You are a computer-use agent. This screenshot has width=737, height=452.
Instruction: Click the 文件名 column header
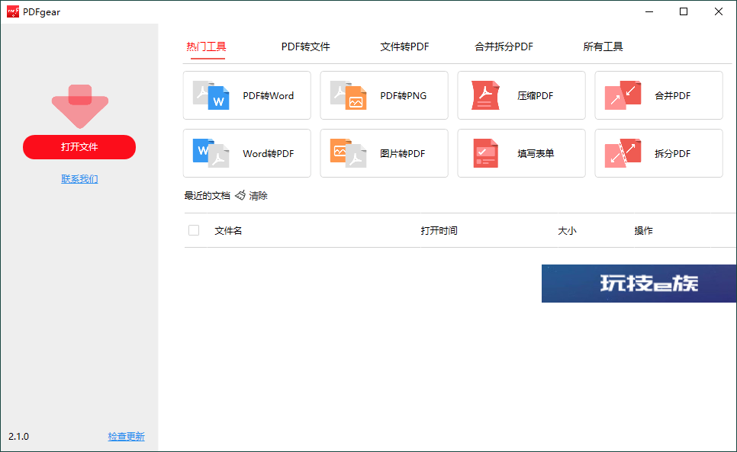[x=228, y=230]
